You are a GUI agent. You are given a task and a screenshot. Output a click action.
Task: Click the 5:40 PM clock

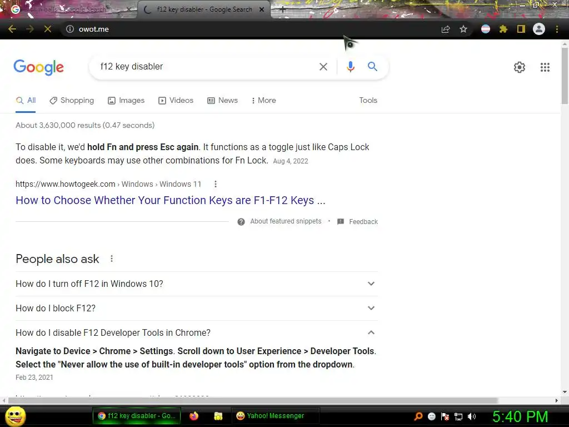520,416
